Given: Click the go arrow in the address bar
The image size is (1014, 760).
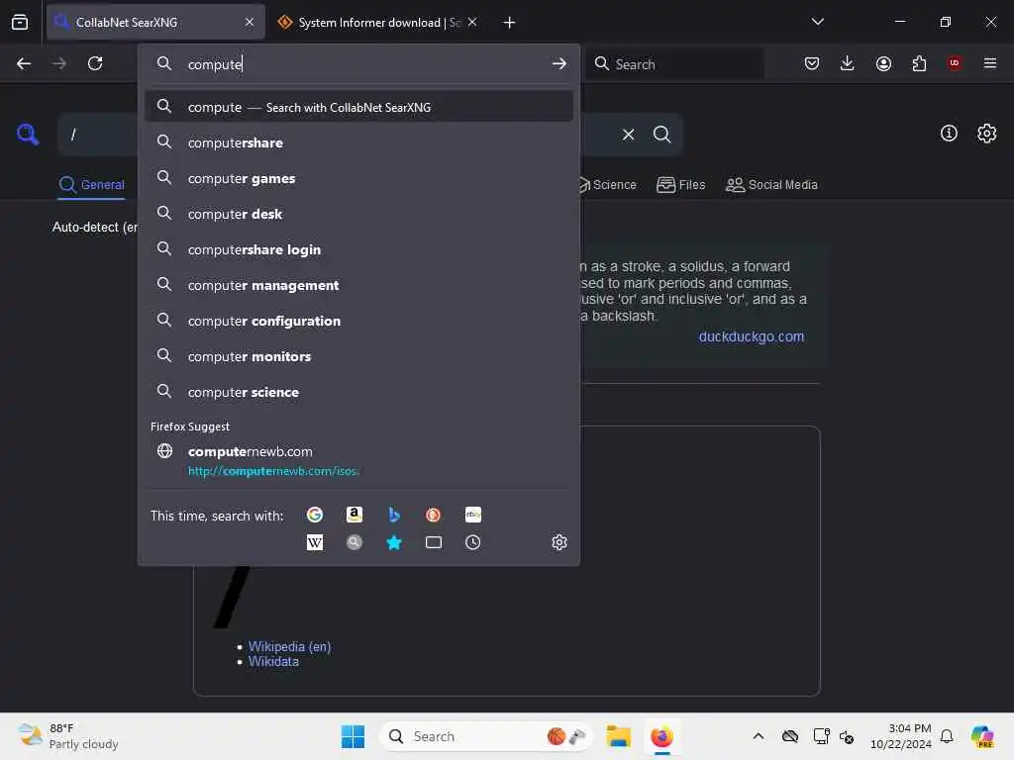Looking at the screenshot, I should click(558, 63).
